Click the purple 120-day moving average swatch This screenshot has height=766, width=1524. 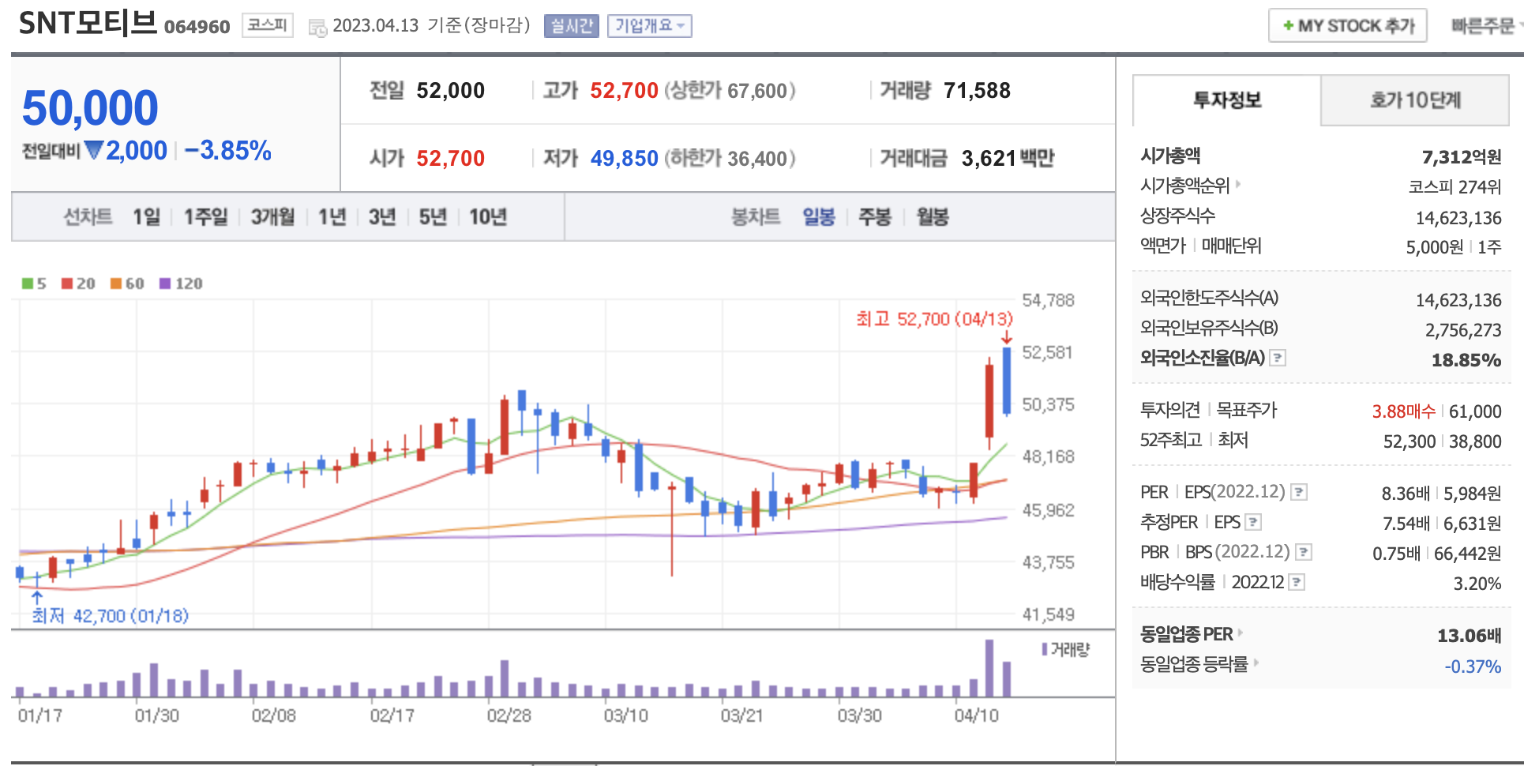tap(165, 283)
